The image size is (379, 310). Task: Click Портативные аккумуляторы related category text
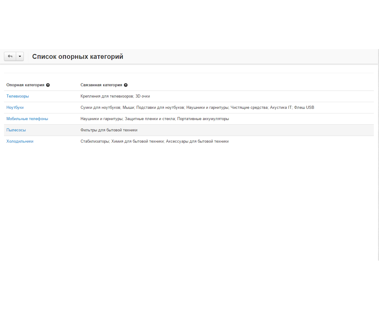point(203,119)
